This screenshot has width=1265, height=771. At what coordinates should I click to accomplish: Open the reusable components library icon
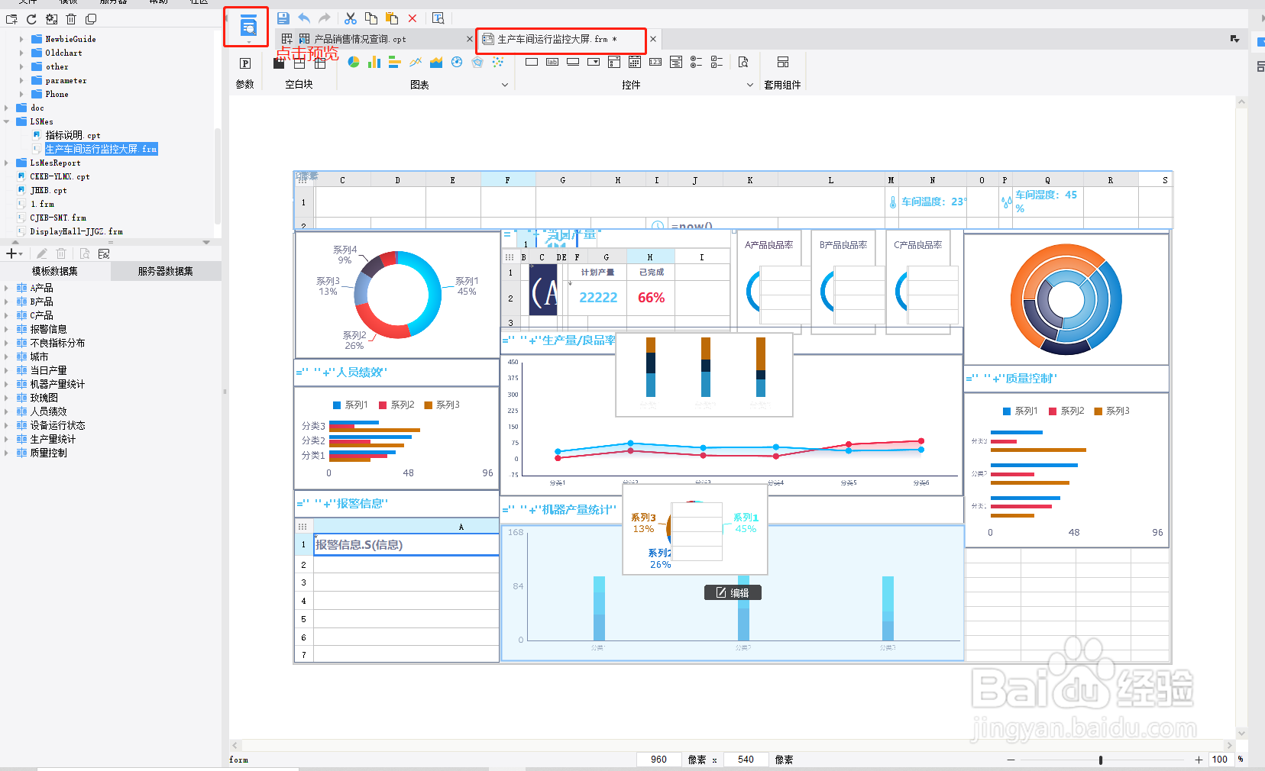783,62
